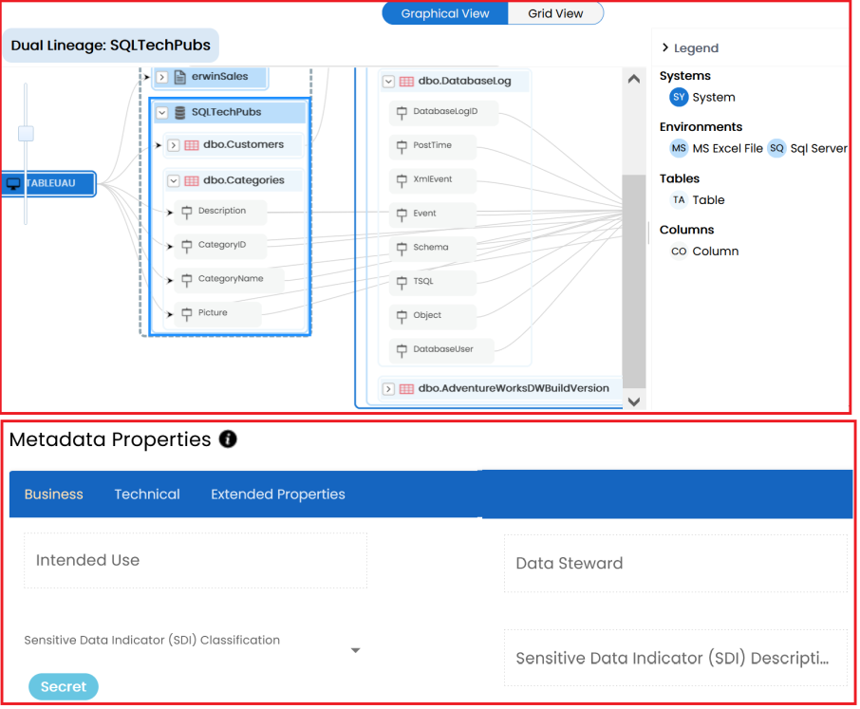Click the zoom slider handle

(26, 134)
